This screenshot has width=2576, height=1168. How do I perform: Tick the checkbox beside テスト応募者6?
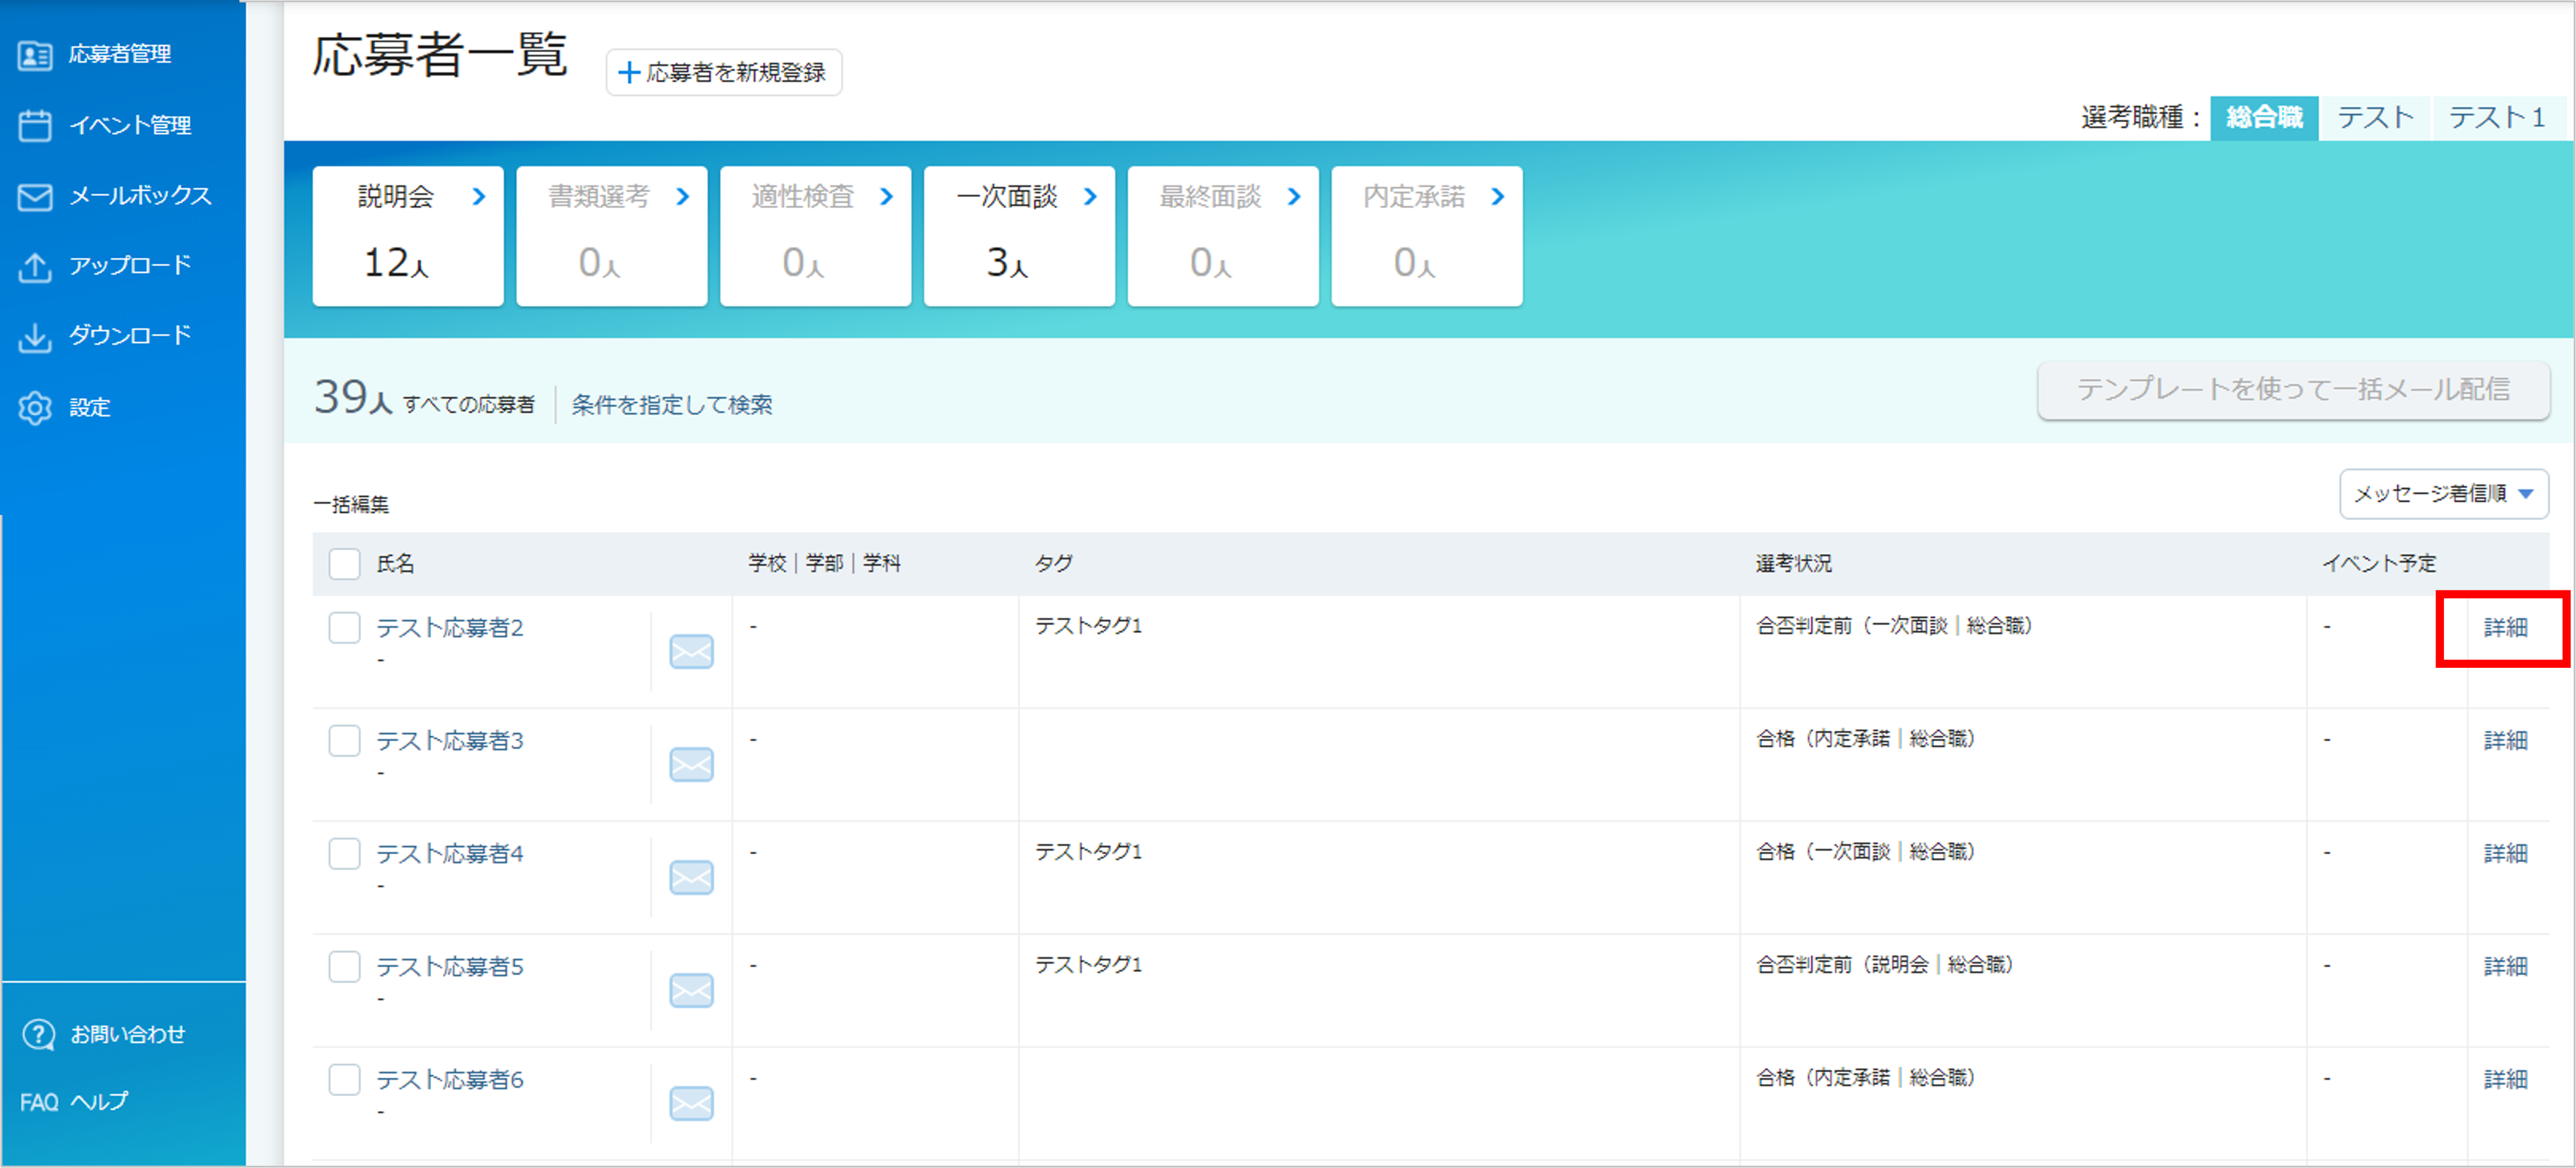pos(344,1079)
